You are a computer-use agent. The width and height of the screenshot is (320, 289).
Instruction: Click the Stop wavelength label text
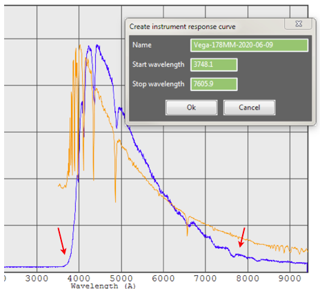[158, 84]
